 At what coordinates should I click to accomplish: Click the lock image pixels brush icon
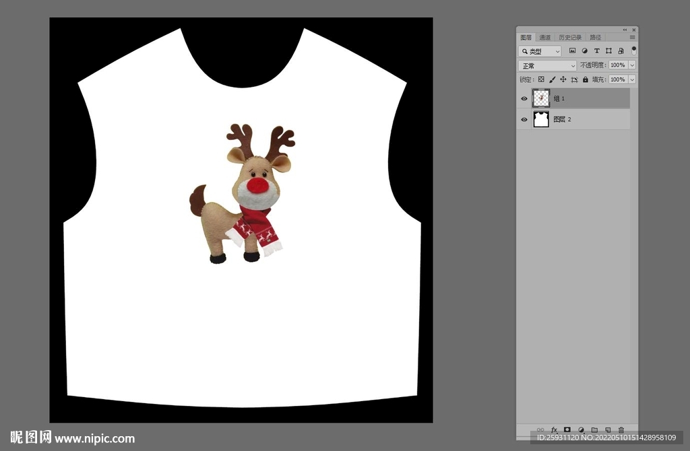(552, 79)
